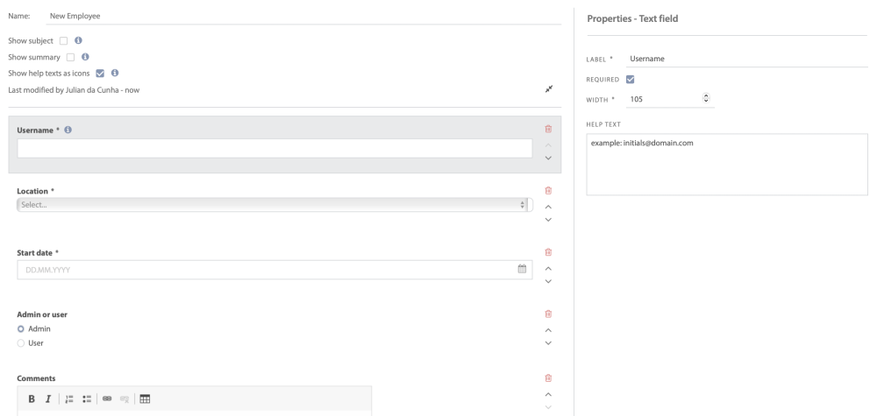
Task: Click info icon next to Show subject
Action: tap(79, 40)
